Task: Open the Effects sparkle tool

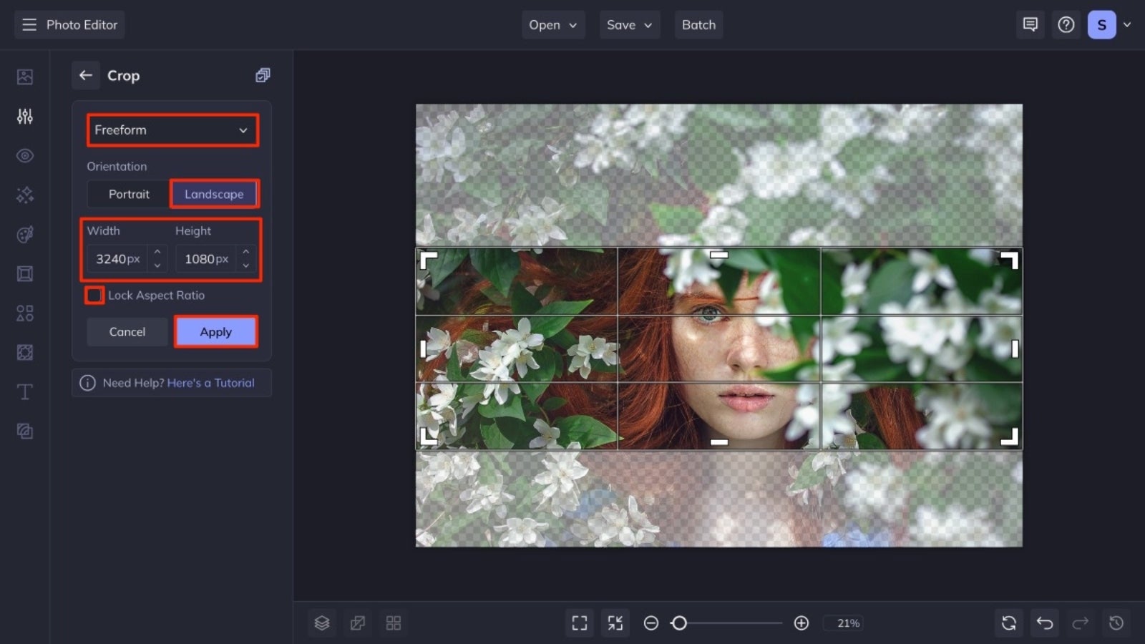Action: (24, 195)
